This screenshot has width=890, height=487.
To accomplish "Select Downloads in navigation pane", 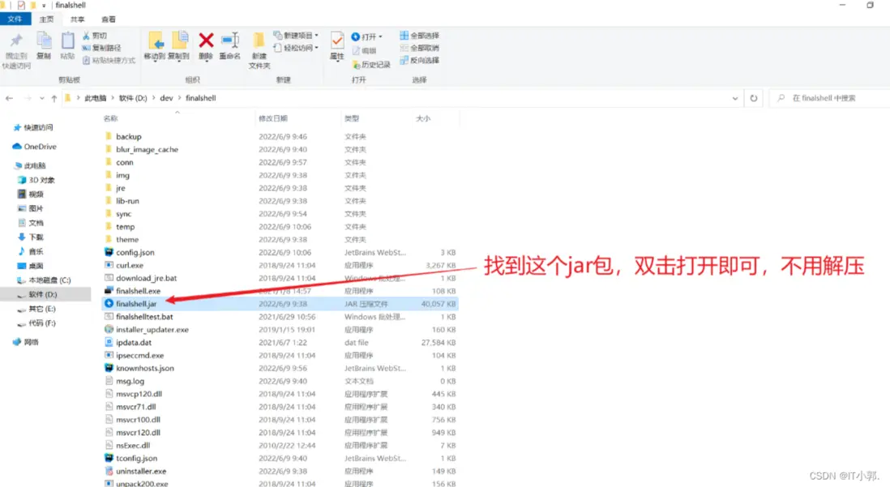I will (31, 237).
